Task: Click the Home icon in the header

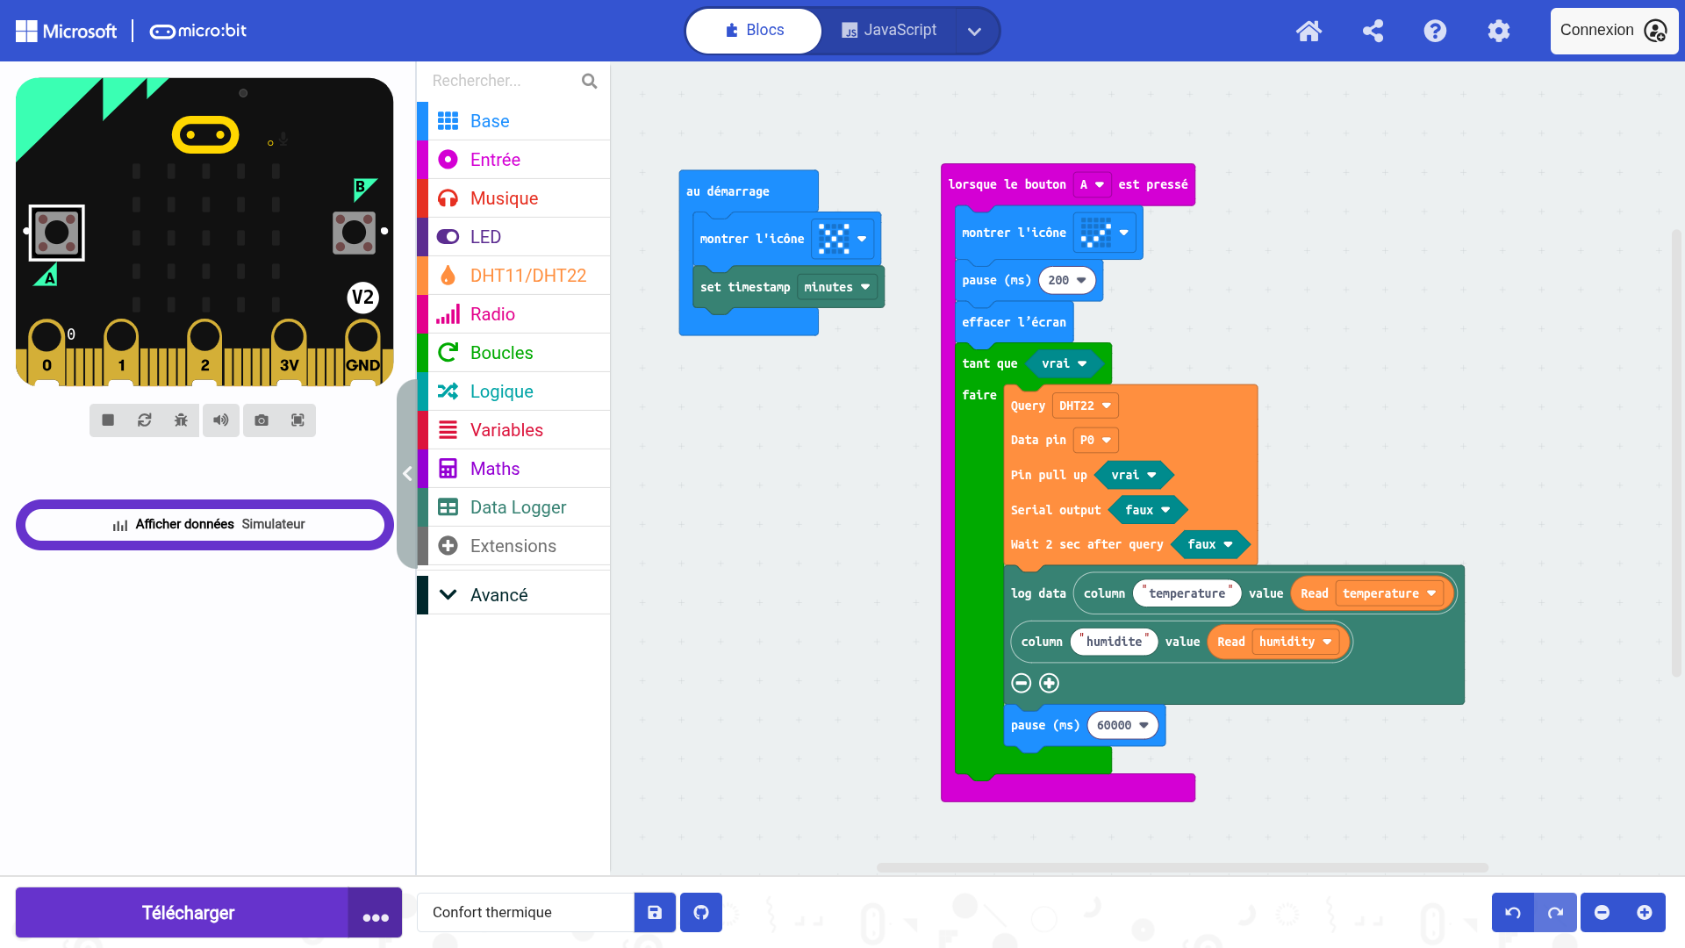Action: click(x=1309, y=31)
